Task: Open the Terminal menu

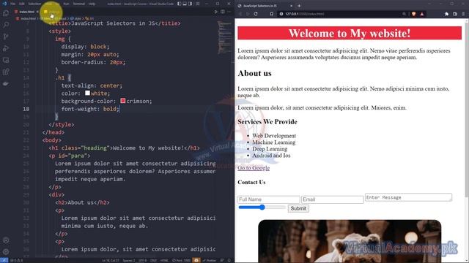Action: [x=78, y=4]
